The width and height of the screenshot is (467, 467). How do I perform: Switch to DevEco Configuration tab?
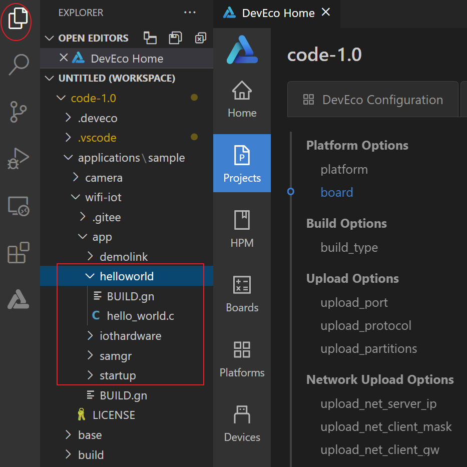pyautogui.click(x=373, y=100)
